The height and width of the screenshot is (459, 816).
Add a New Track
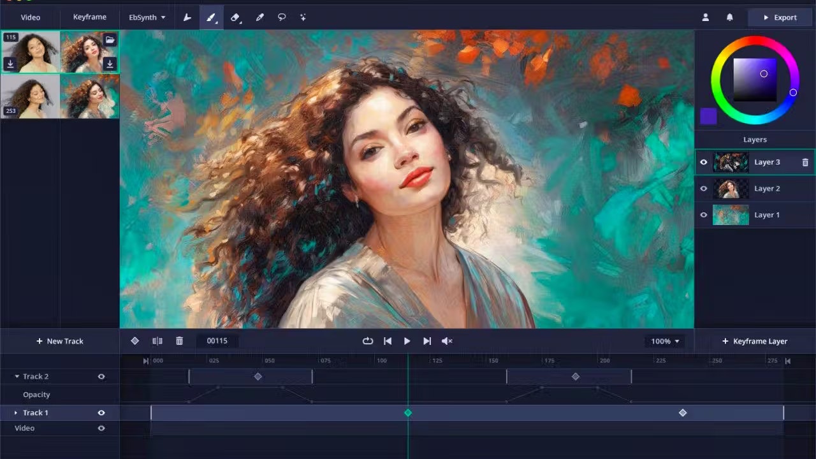click(59, 341)
